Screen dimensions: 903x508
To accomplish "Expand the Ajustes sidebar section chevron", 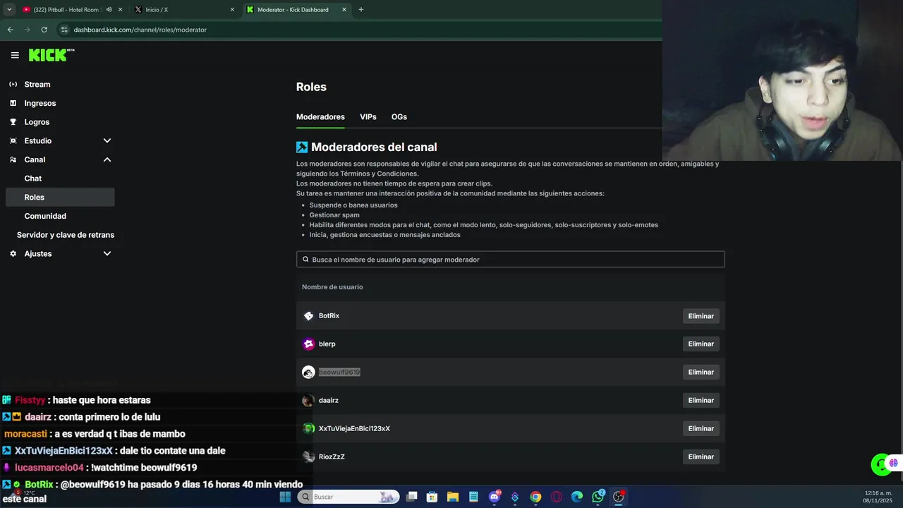I will point(107,253).
